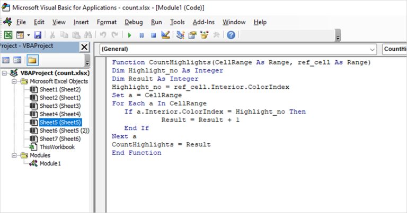Collapse the Modules folder node

14,155
